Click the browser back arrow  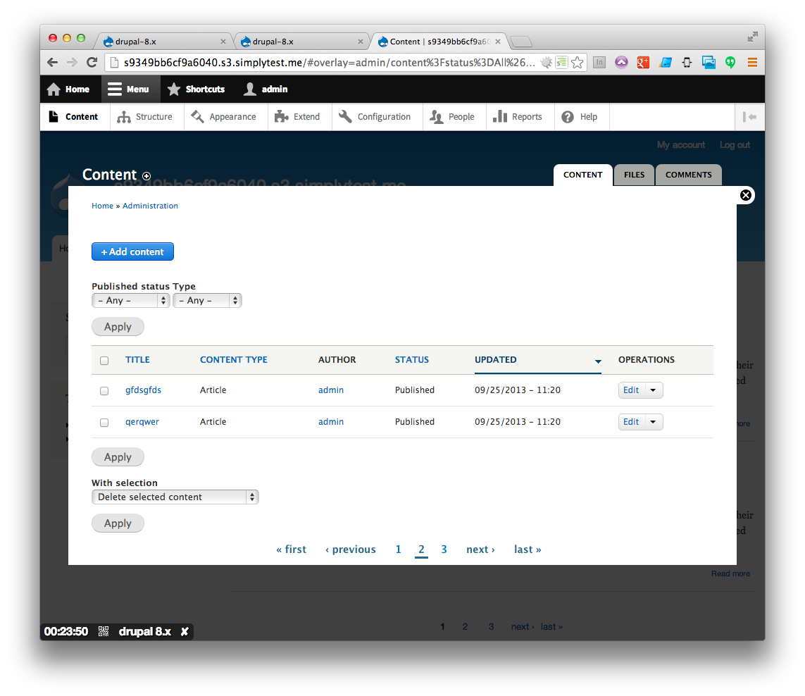tap(52, 63)
